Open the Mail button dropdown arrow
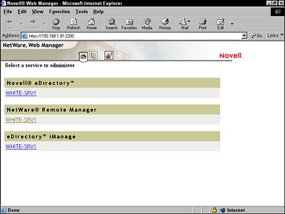This screenshot has width=285, height=214. click(x=189, y=21)
